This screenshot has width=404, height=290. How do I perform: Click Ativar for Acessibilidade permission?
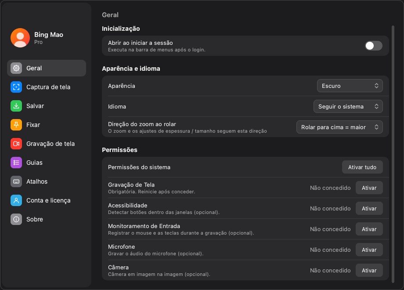click(x=369, y=209)
